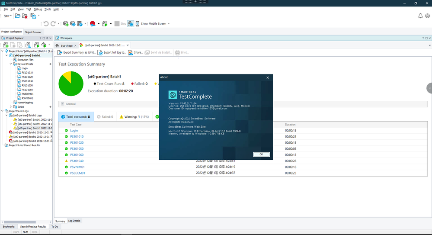The image size is (432, 235).
Task: Filter results by Warning: 1
Action: pyautogui.click(x=134, y=117)
